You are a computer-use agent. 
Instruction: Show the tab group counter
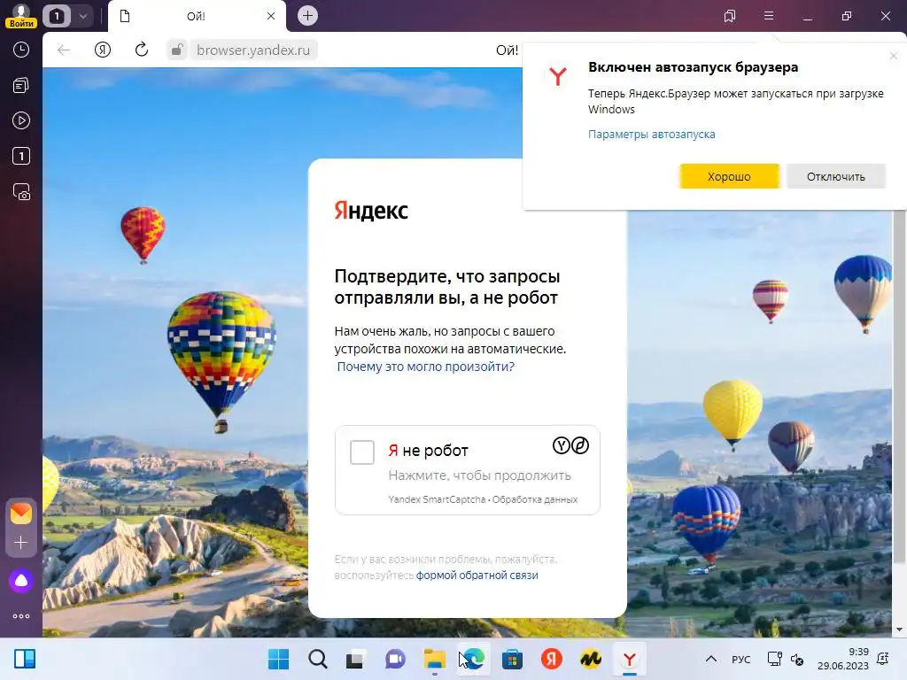click(x=57, y=16)
